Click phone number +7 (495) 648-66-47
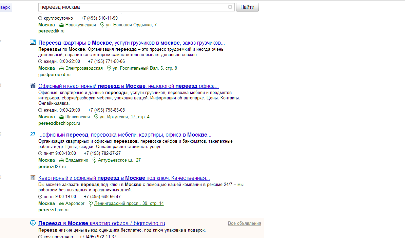This screenshot has height=238, width=405. pyautogui.click(x=102, y=196)
